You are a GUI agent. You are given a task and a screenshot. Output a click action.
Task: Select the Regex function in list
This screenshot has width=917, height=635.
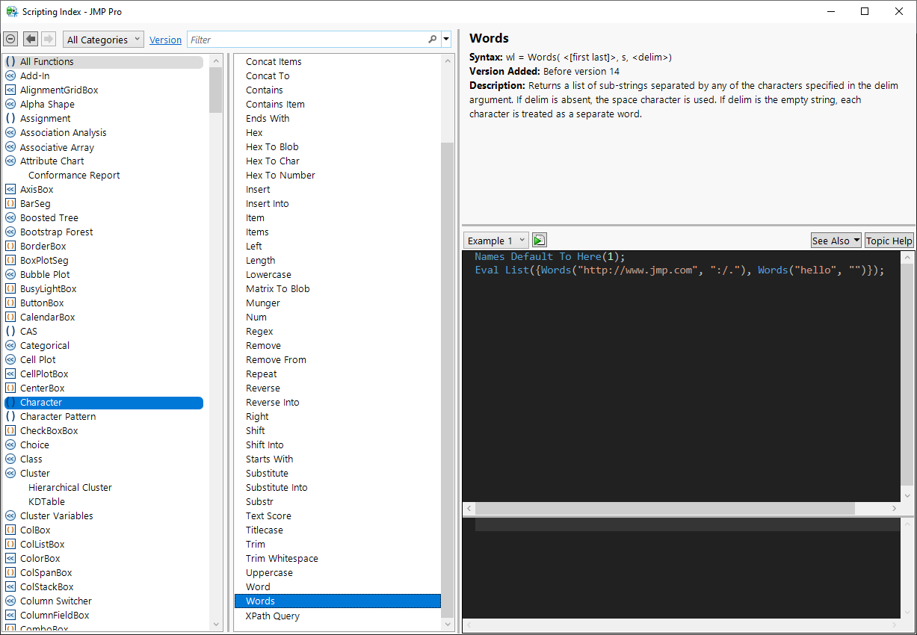pos(259,332)
